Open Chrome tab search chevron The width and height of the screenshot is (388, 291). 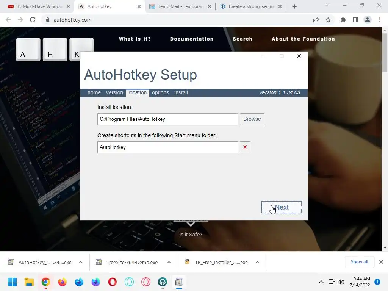327,5
